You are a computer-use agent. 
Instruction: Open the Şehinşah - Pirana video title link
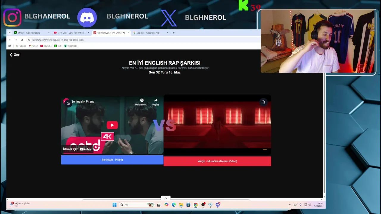83,102
